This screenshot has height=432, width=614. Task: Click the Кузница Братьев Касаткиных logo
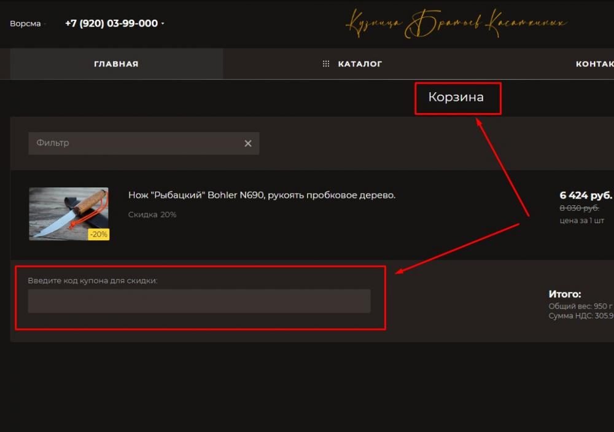tap(456, 23)
